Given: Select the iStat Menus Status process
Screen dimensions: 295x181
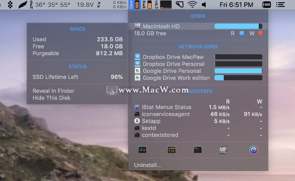Looking at the screenshot, I should point(167,107).
